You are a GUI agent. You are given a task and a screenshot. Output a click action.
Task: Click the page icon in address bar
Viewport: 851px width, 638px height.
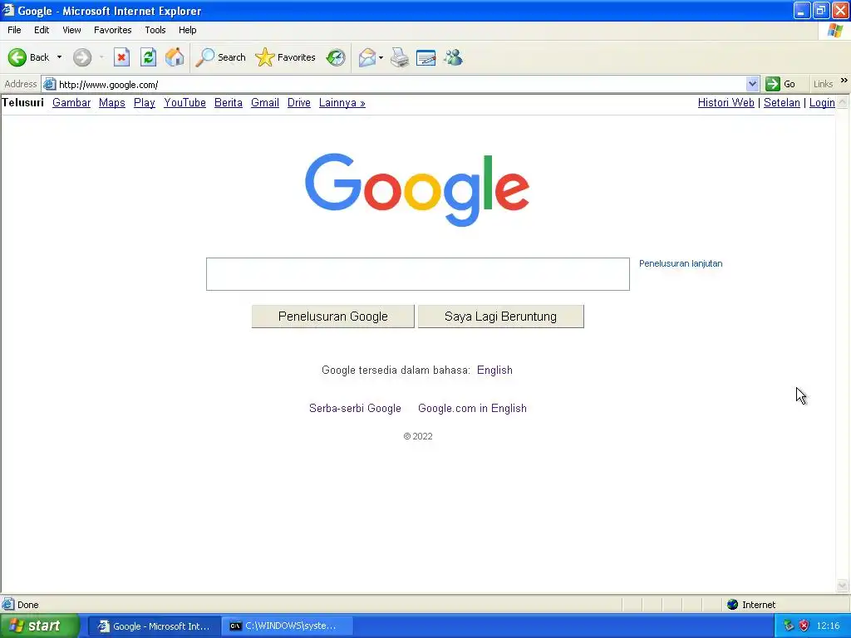pyautogui.click(x=49, y=84)
